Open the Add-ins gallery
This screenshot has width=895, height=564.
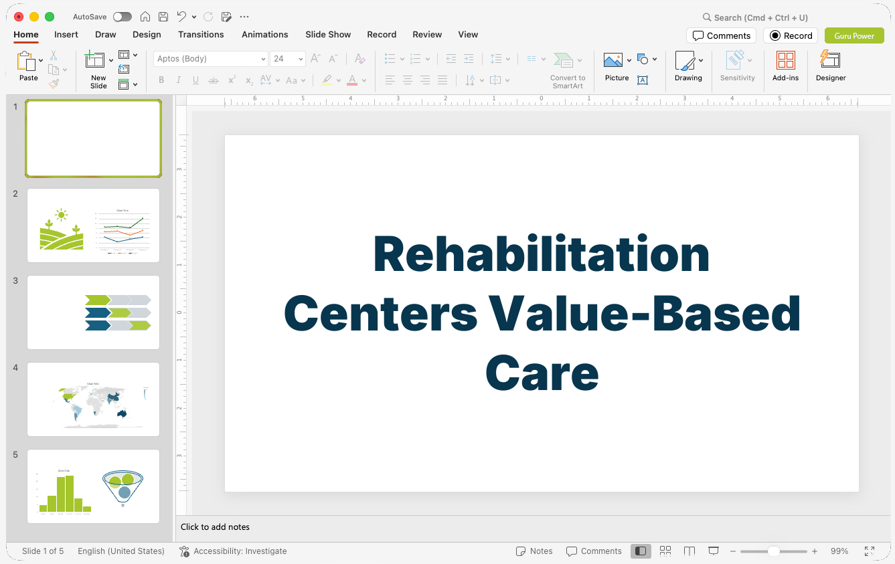tap(786, 66)
